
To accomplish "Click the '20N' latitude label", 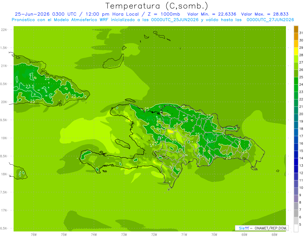I will [x=4, y=102].
